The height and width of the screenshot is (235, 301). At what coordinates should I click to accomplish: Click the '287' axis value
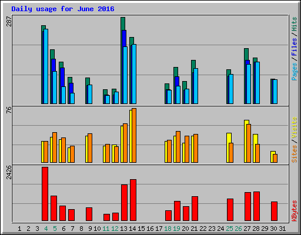[9, 22]
